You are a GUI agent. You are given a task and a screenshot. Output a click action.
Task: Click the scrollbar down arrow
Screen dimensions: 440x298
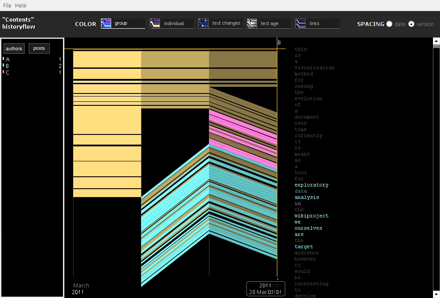point(436,294)
